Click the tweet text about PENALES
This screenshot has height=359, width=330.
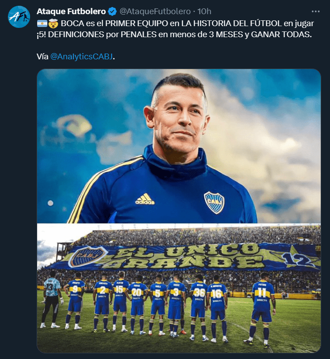click(x=175, y=29)
